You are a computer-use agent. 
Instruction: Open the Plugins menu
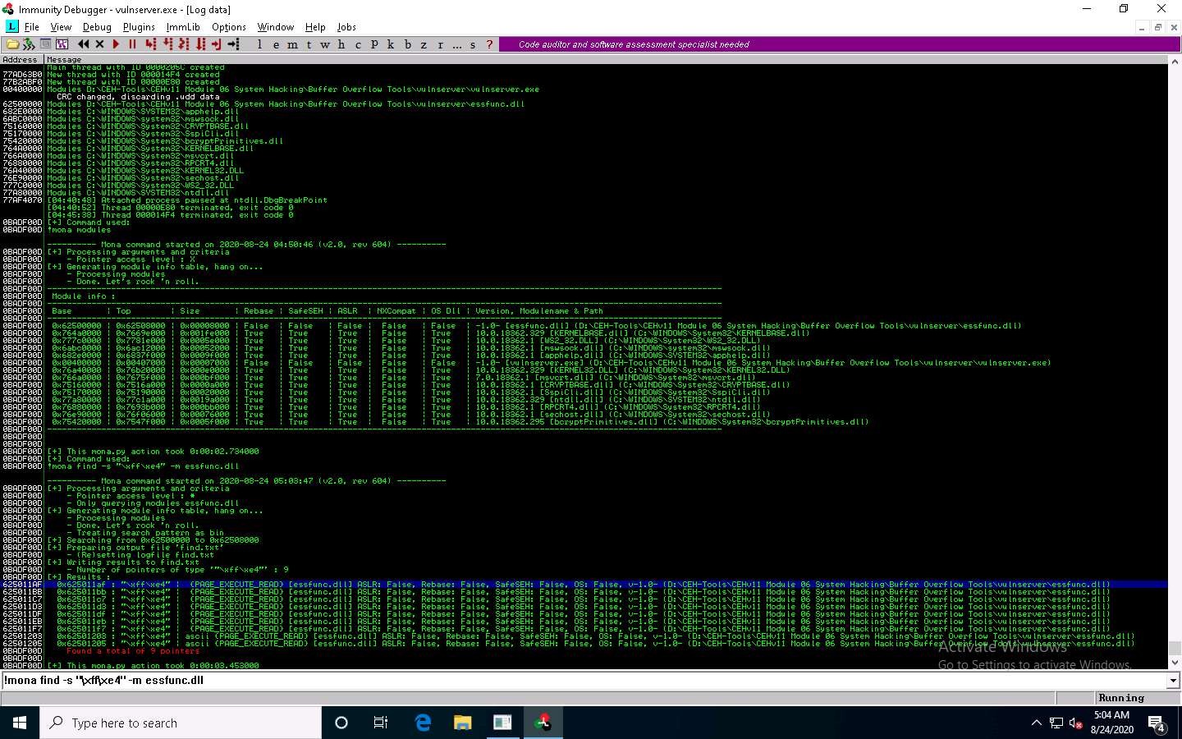point(139,27)
